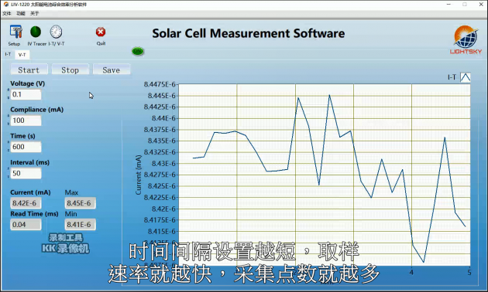The height and width of the screenshot is (292, 488).
Task: Click the 8.415E-6 y-axis label
Action: pyautogui.click(x=162, y=231)
